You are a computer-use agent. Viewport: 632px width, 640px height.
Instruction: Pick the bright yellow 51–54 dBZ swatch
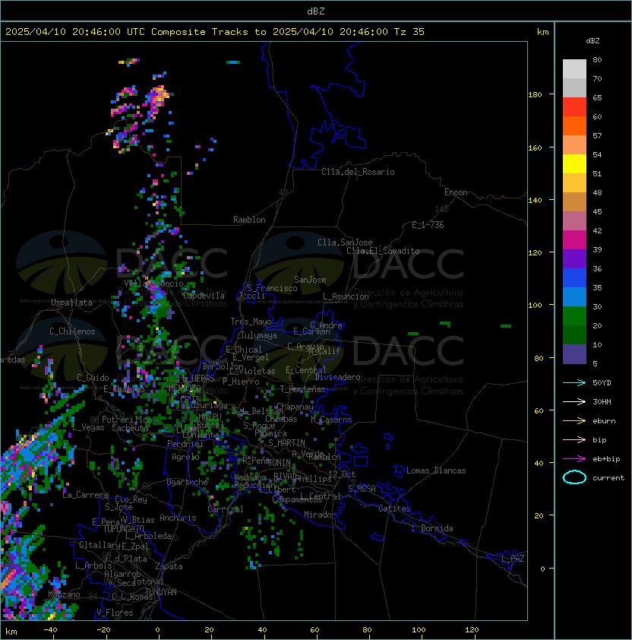[574, 164]
